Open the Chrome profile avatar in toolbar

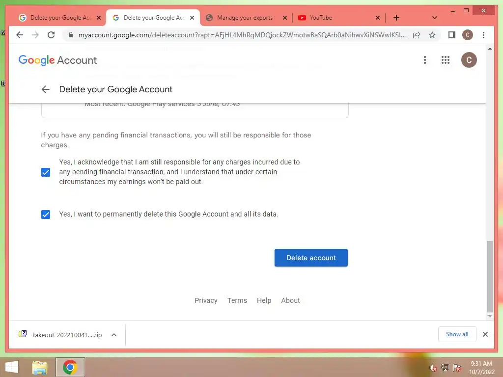coord(468,35)
